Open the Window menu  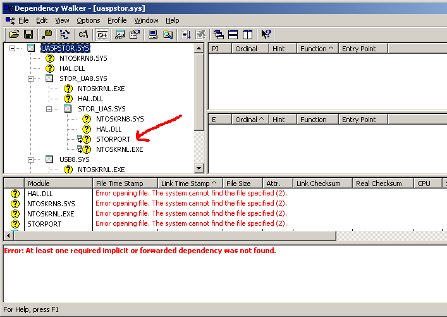[146, 20]
